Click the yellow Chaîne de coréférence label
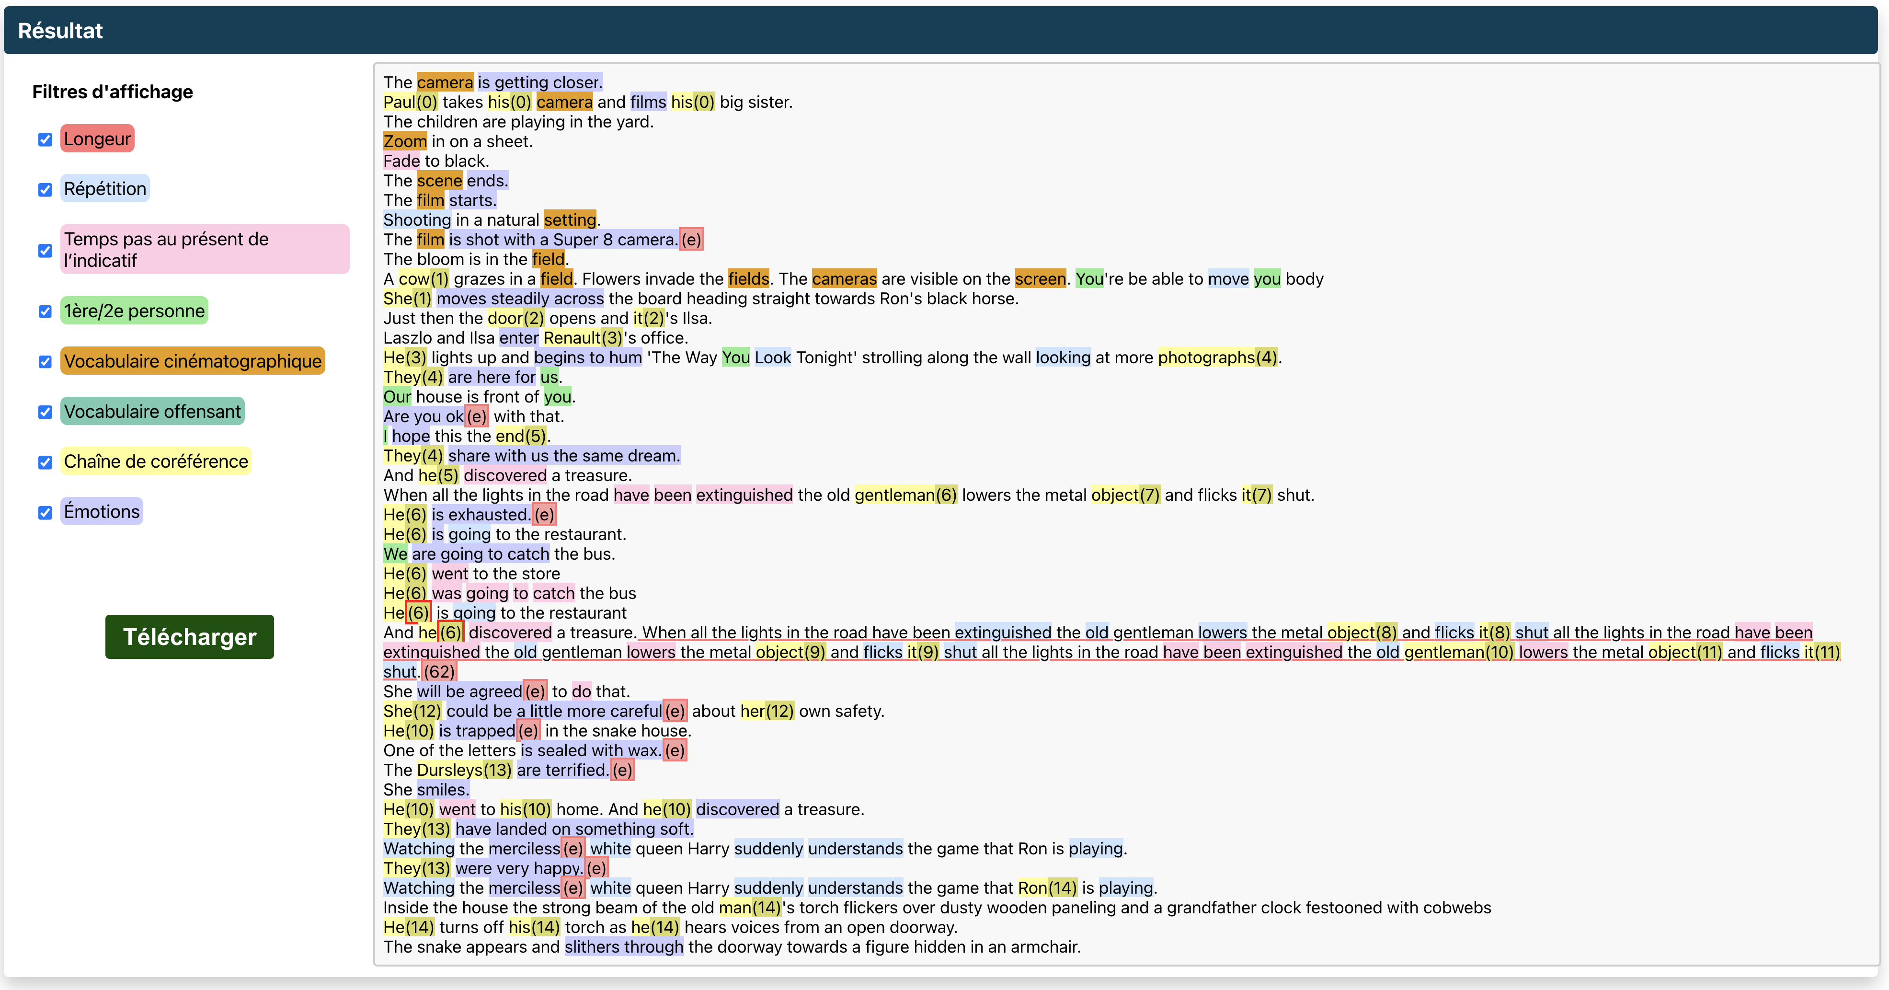 coord(156,461)
